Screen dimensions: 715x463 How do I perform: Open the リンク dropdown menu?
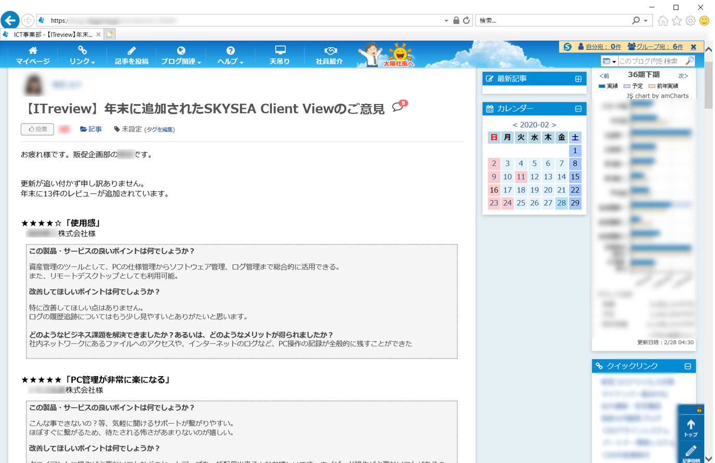pyautogui.click(x=82, y=55)
